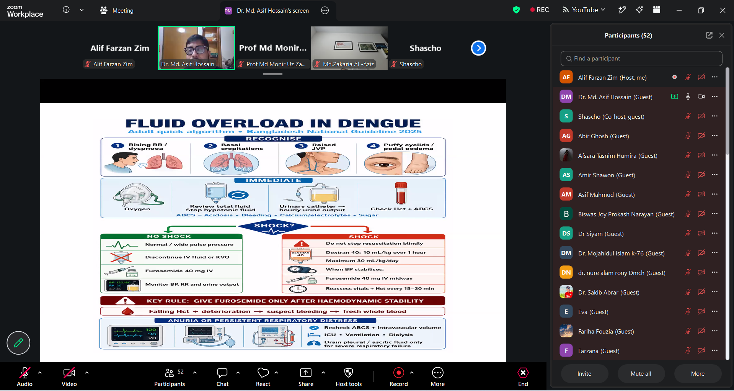Click the Share screen button

point(306,377)
